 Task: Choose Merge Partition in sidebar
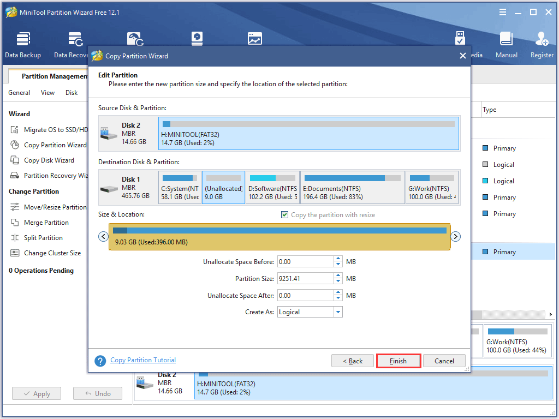[39, 223]
